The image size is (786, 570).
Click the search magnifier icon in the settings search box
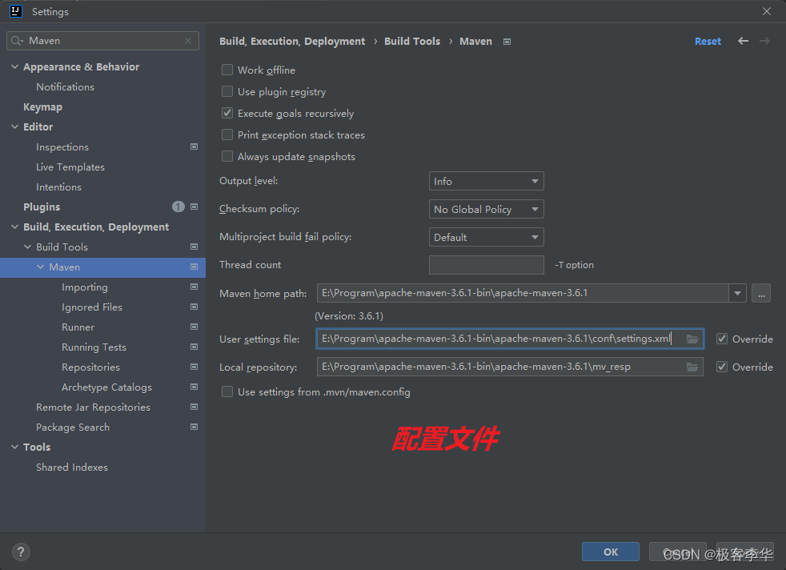tap(17, 41)
